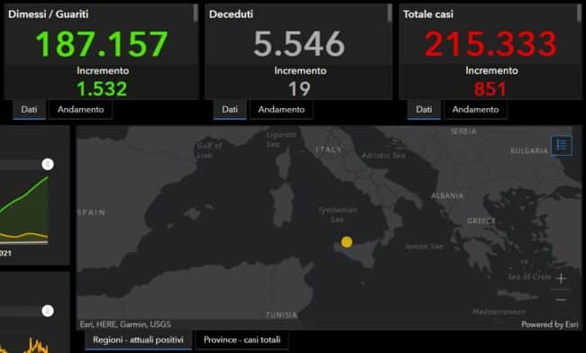
Task: Click scrollbar of Dimessi / Guariti panel
Action: tap(196, 14)
